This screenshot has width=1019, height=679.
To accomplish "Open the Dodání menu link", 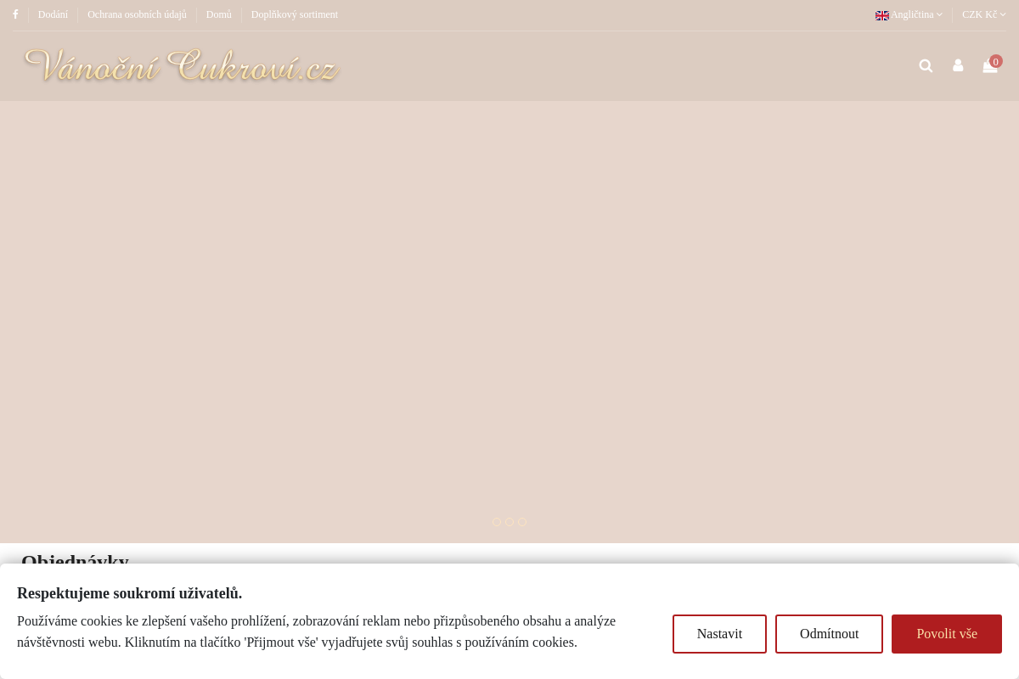I will click(x=53, y=14).
